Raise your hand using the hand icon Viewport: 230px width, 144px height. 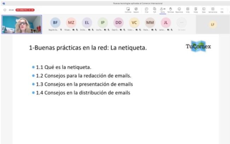tap(171, 9)
